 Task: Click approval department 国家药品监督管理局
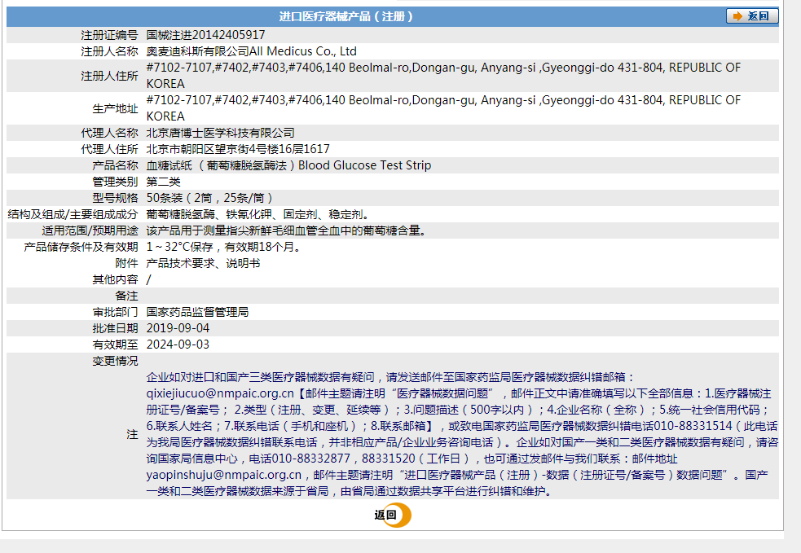pyautogui.click(x=197, y=312)
